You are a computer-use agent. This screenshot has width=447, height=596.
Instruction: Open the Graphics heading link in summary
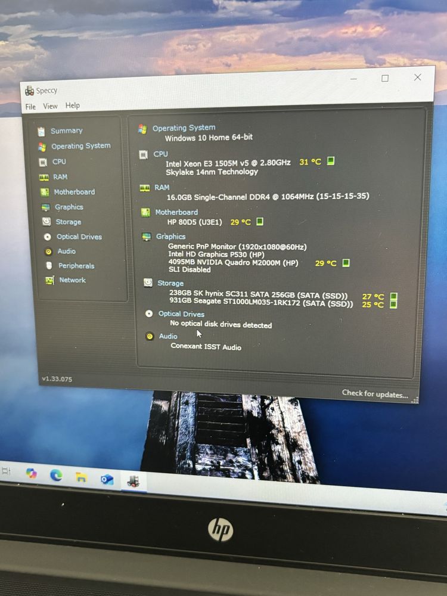170,237
